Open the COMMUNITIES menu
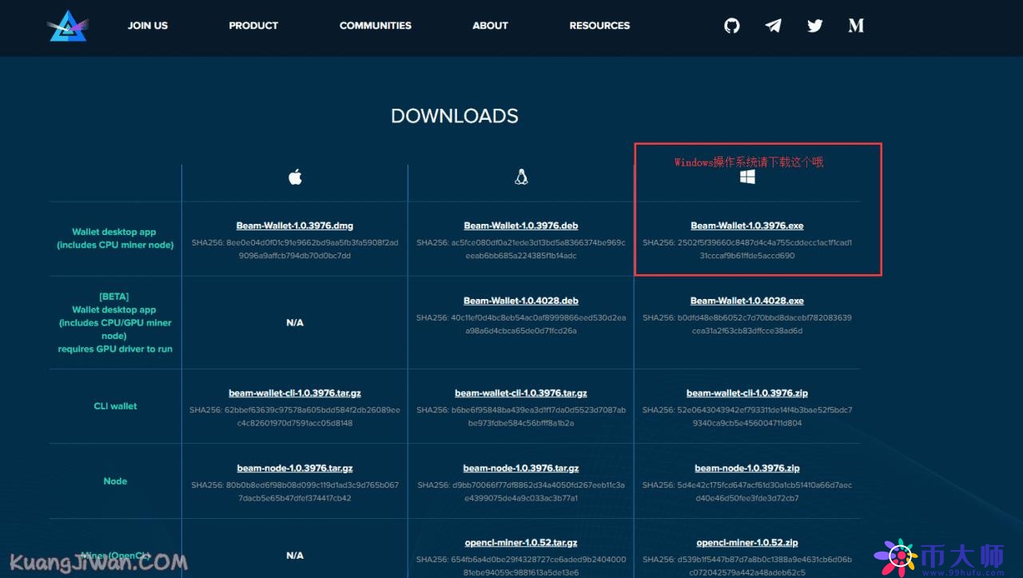Image resolution: width=1023 pixels, height=578 pixels. click(x=375, y=26)
